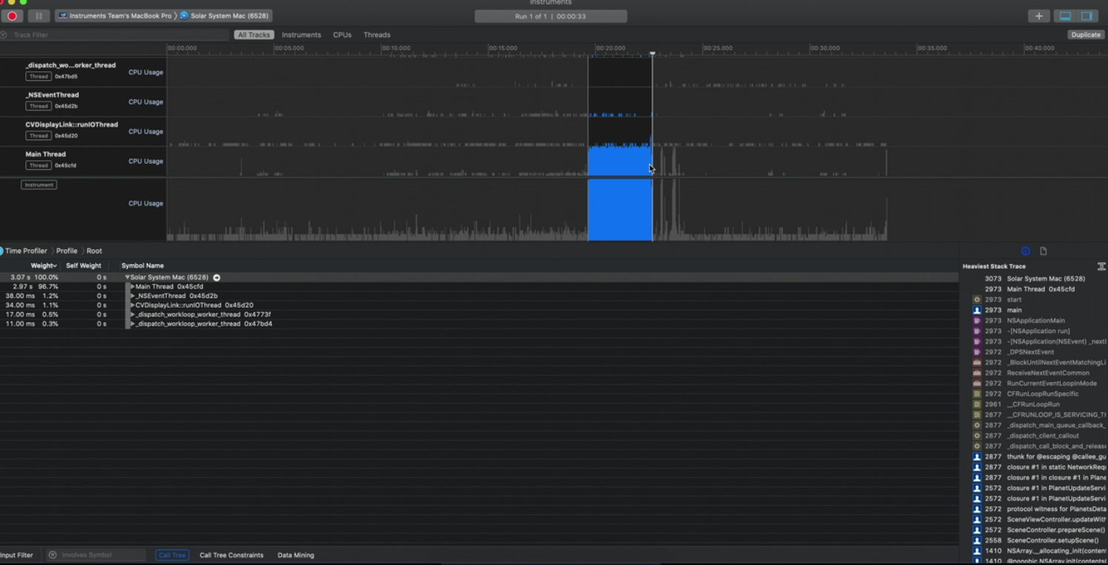Click 'SceneViewController.updateWith' stack frame text
The height and width of the screenshot is (565, 1108).
1056,520
